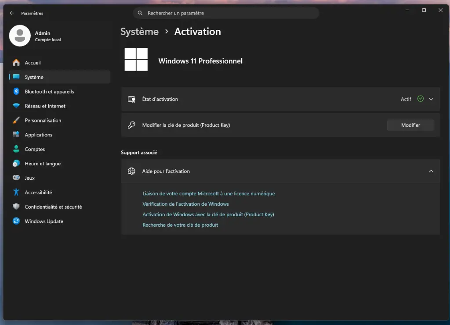
Task: Open Vérification de l'activation de Windows link
Action: tap(186, 204)
